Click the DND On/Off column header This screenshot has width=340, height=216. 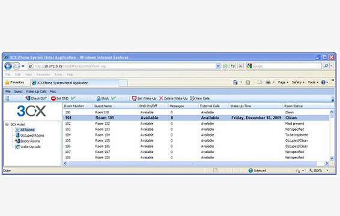(x=153, y=106)
